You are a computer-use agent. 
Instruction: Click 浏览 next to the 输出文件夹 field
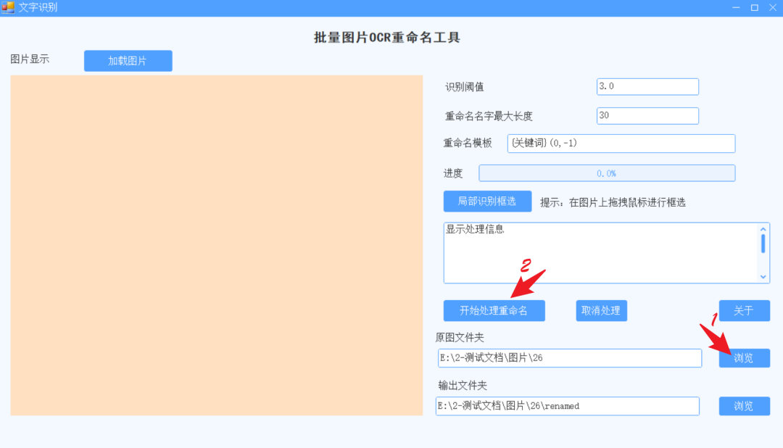(x=744, y=406)
